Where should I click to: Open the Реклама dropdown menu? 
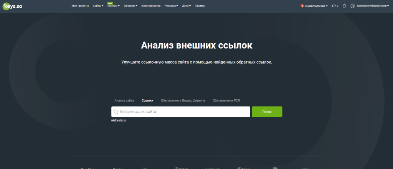[171, 6]
